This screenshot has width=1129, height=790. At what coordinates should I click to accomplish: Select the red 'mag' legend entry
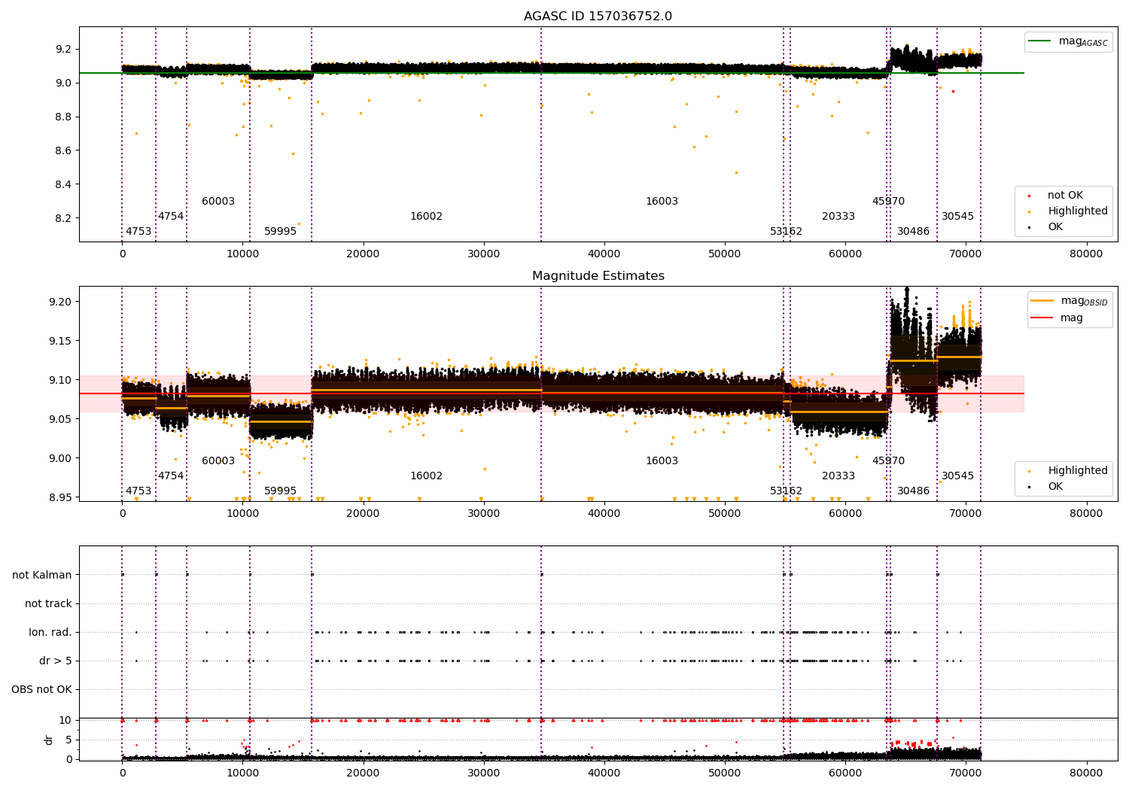[1057, 318]
